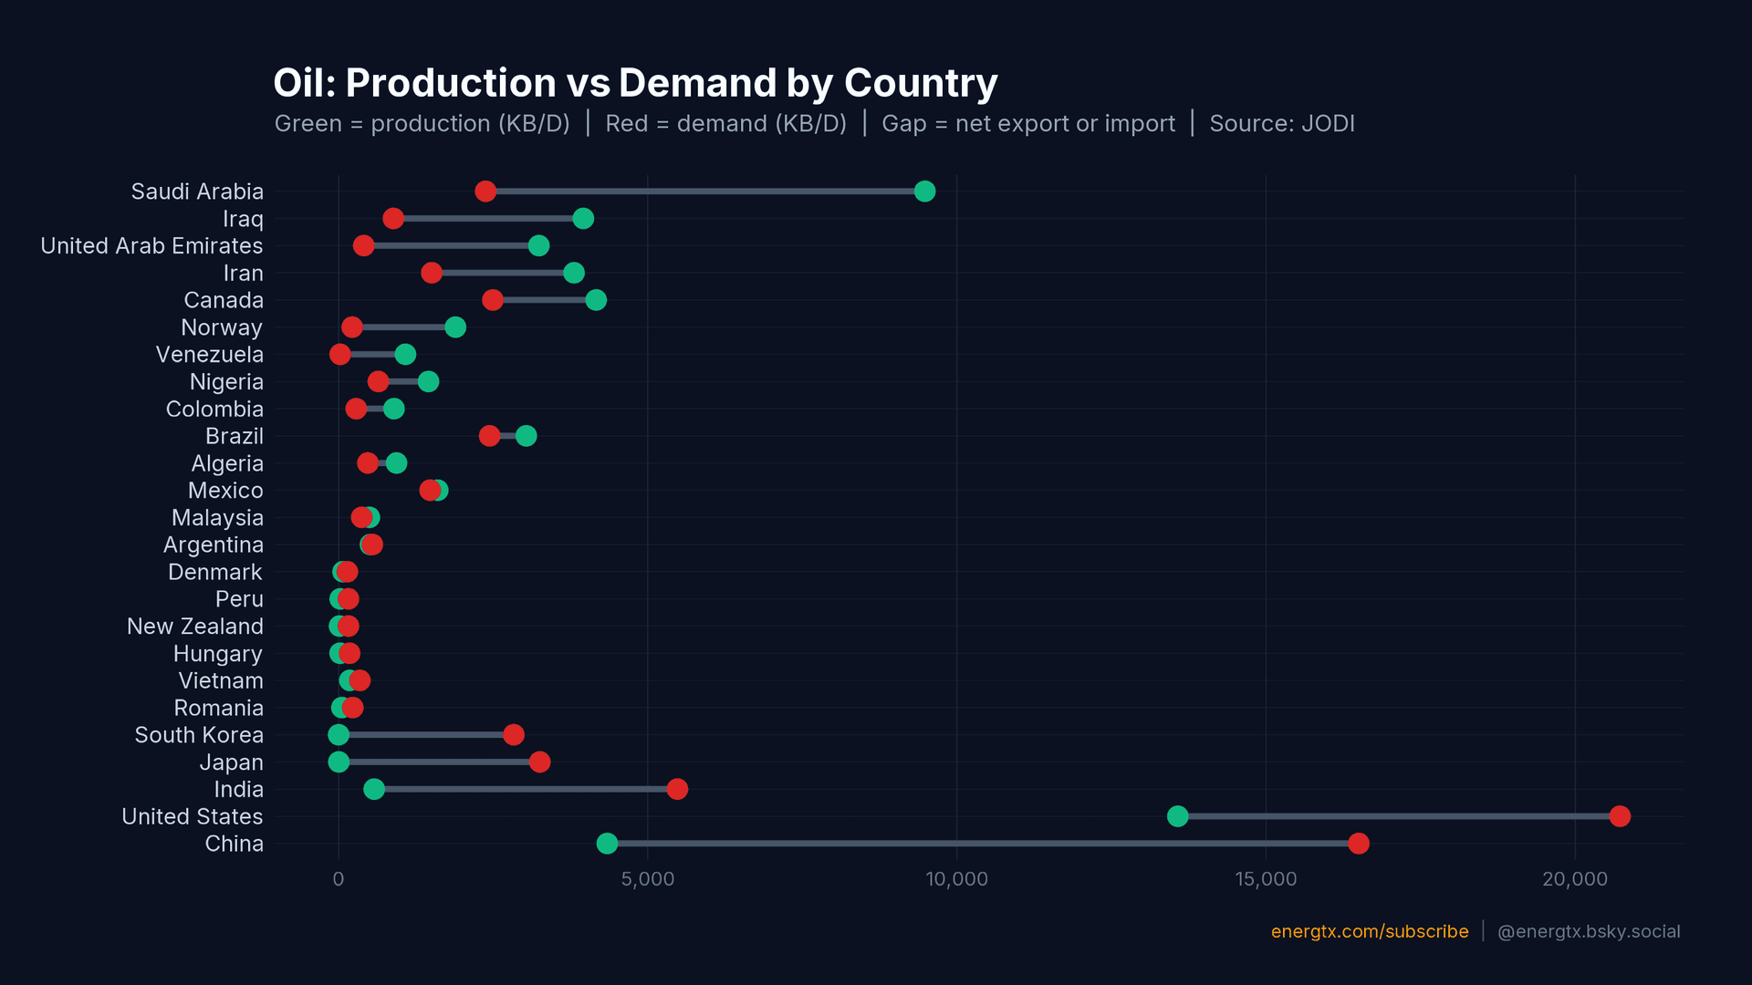Select the red demand dot for South Korea
Image resolution: width=1752 pixels, height=985 pixels.
512,734
